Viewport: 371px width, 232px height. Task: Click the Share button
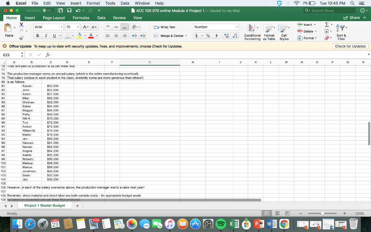[352, 18]
